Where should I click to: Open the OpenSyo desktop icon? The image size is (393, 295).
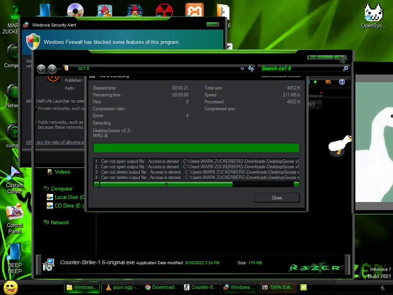(x=373, y=15)
